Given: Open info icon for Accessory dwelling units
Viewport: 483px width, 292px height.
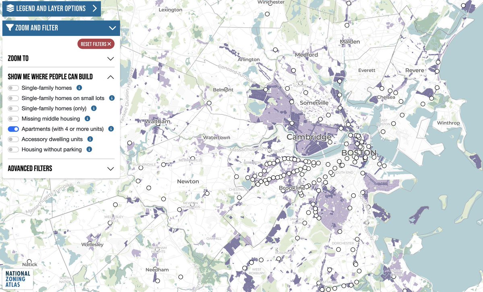Looking at the screenshot, I should point(90,139).
